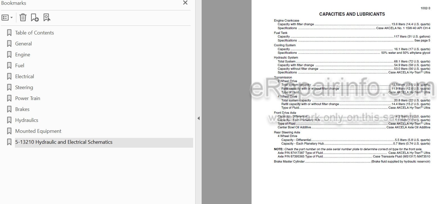Viewport: 437px width, 204px height.
Task: Click the bookmark icon beside 5-13210 Hydraulic Schematics
Action: [9, 142]
